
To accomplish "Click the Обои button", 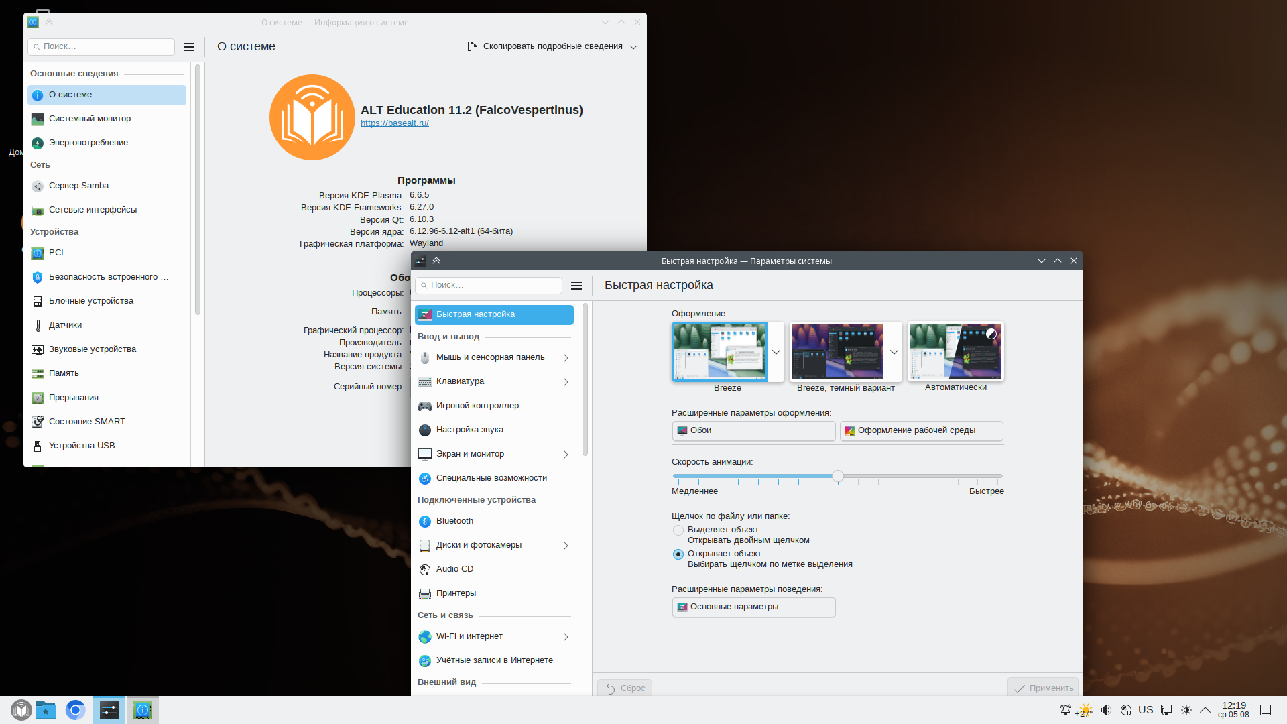I will [753, 431].
